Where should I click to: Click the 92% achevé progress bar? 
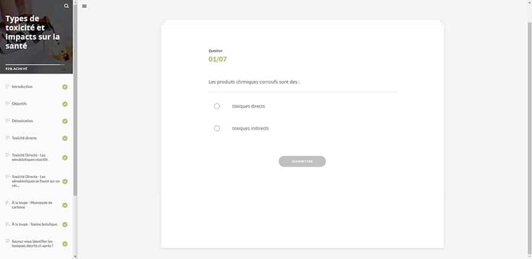pyautogui.click(x=35, y=63)
